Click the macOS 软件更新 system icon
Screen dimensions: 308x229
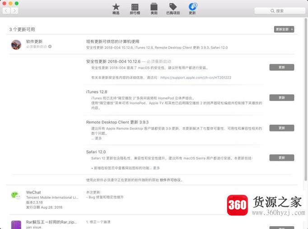click(16, 45)
